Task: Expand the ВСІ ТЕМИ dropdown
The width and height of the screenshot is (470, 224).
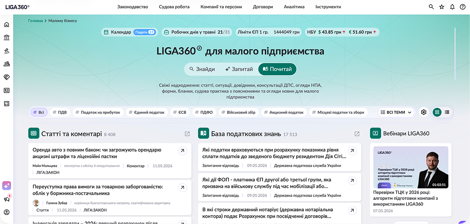Action: tap(396, 112)
